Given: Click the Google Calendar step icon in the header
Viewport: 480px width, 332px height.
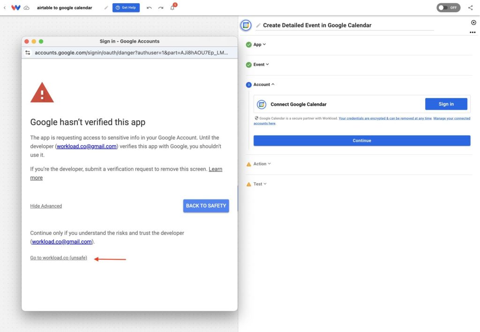Looking at the screenshot, I should (x=246, y=25).
